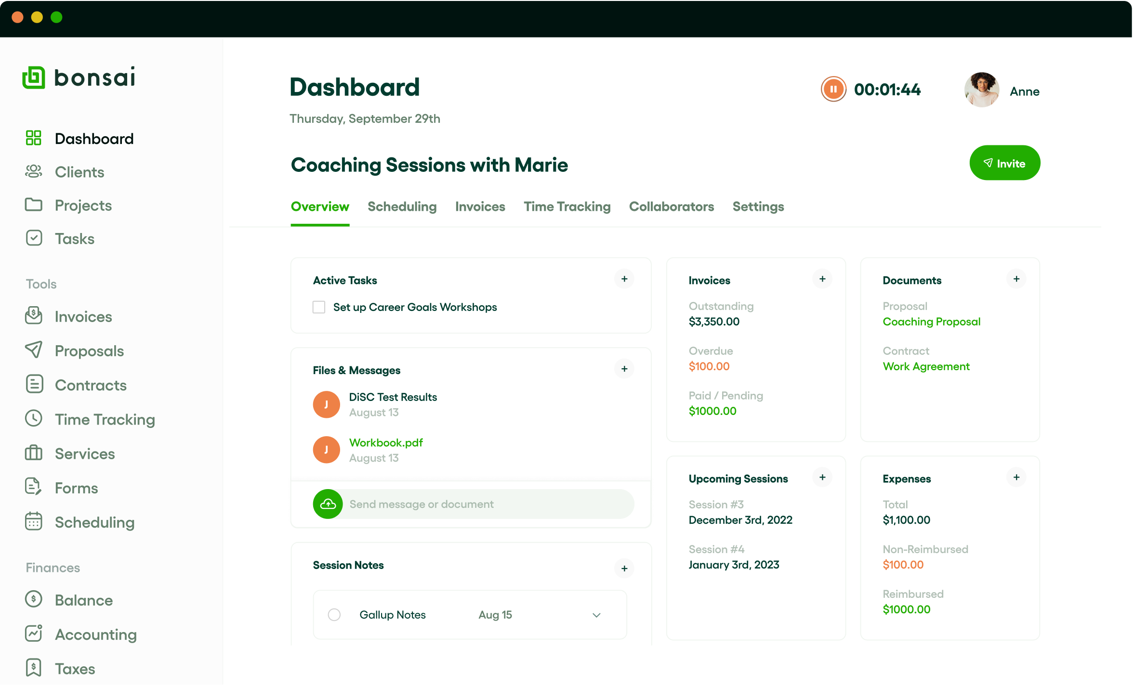Open the Invoices tab
Screen dimensions: 1134x685
(480, 207)
